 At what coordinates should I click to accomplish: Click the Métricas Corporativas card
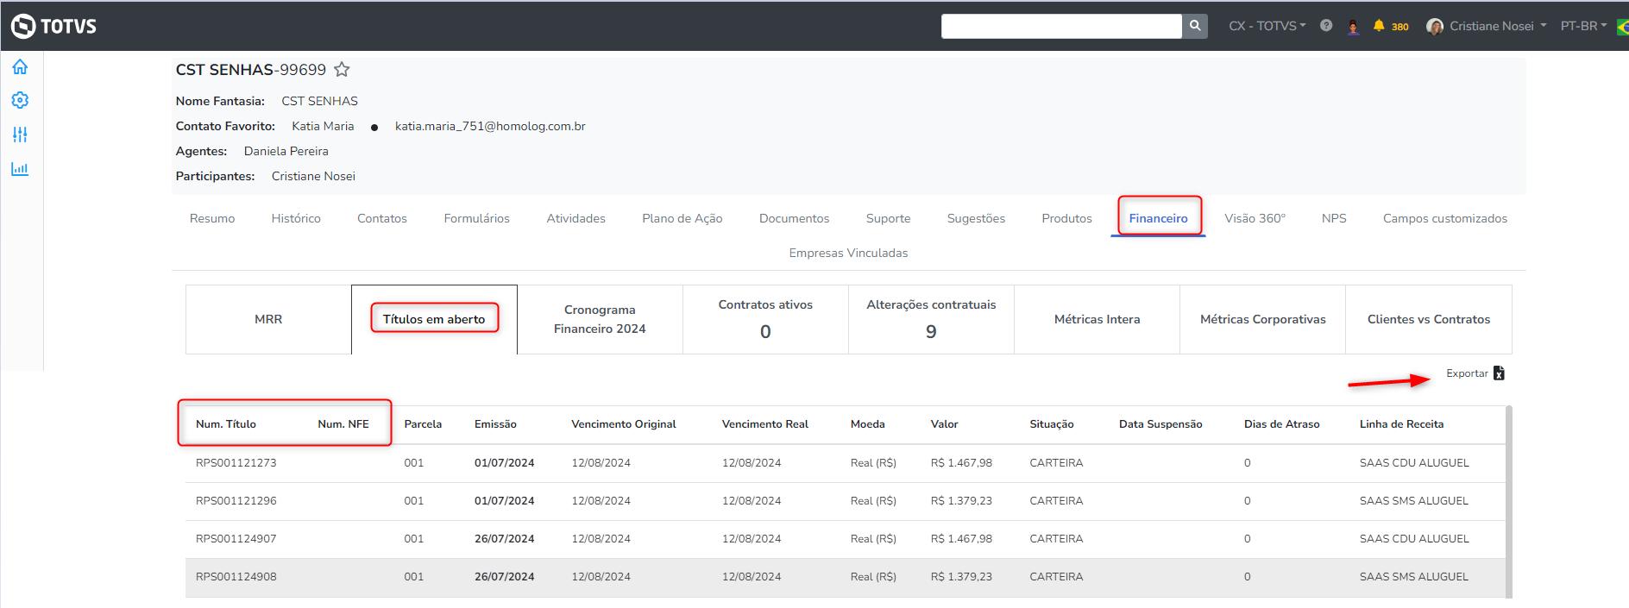point(1262,319)
